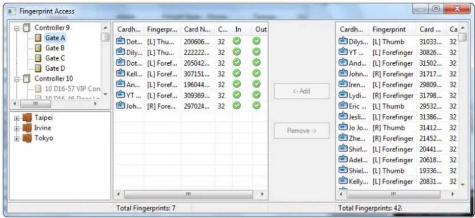Click right list horizontal scrollbar thumb
Screen dimensions: 475x218
click(393, 194)
